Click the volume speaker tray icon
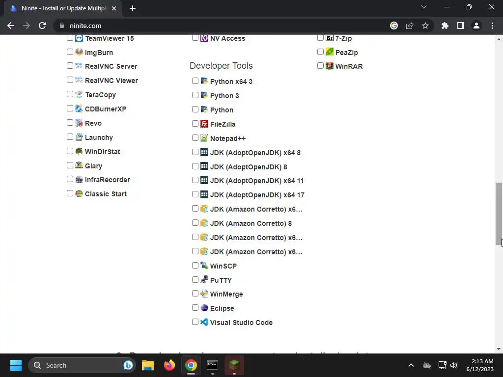The image size is (503, 377). point(454,365)
